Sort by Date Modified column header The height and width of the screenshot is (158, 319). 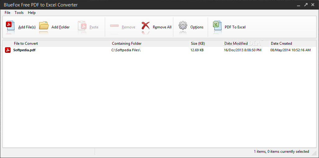click(246, 43)
